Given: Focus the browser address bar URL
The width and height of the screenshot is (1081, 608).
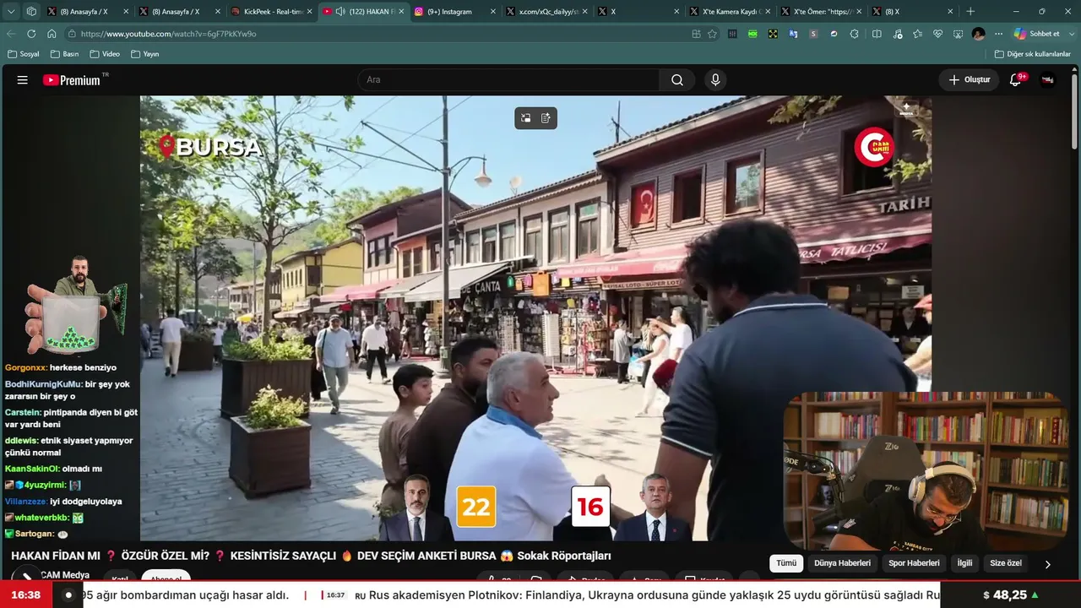Looking at the screenshot, I should click(x=380, y=34).
